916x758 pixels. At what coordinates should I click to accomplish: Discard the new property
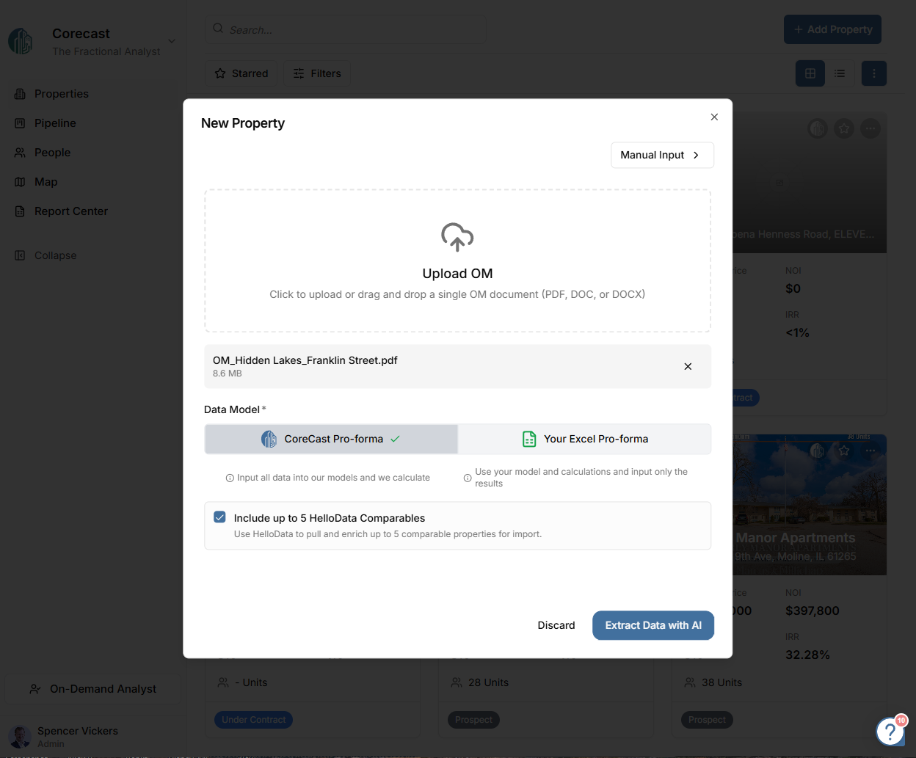556,625
